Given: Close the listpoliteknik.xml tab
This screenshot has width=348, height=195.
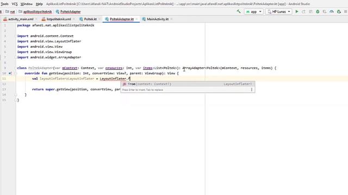Looking at the screenshot, I should click(x=74, y=19).
